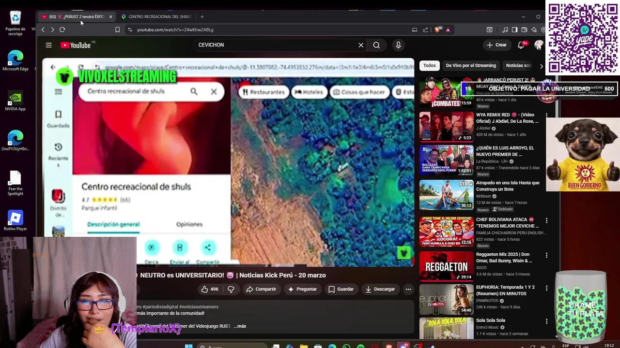Open the Fear the Spotlight desktop file
This screenshot has height=348, width=620.
click(15, 184)
